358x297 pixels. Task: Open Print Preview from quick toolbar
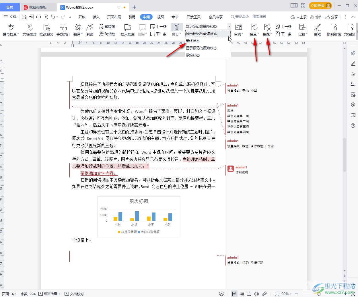[46, 17]
